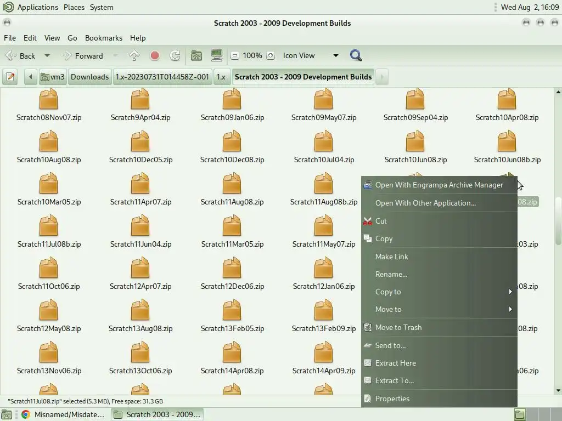Viewport: 562px width, 421px height.
Task: Select the Scratch10Aug08.zip archive icon
Action: tap(48, 141)
